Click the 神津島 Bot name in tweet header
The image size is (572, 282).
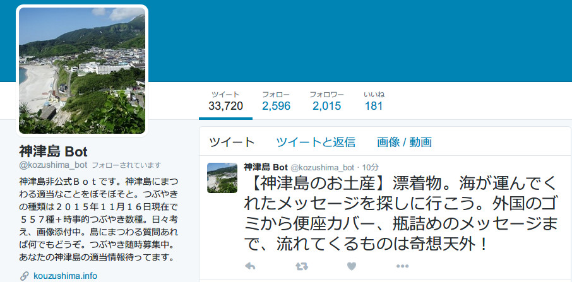[266, 167]
